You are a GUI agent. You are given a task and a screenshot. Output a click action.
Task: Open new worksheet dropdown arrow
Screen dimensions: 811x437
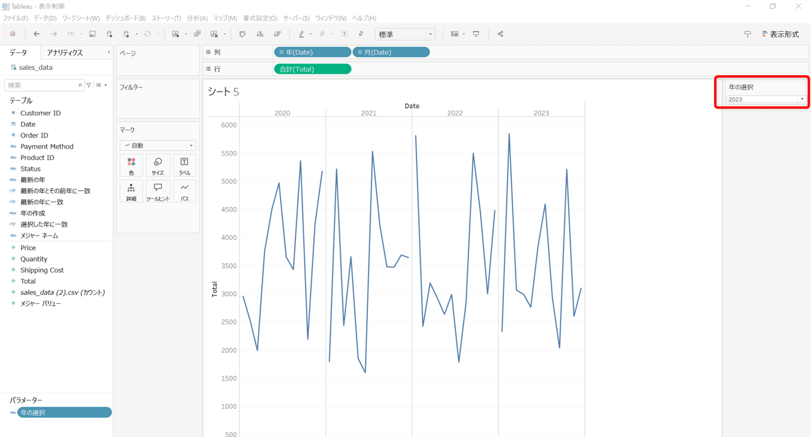[x=186, y=34]
